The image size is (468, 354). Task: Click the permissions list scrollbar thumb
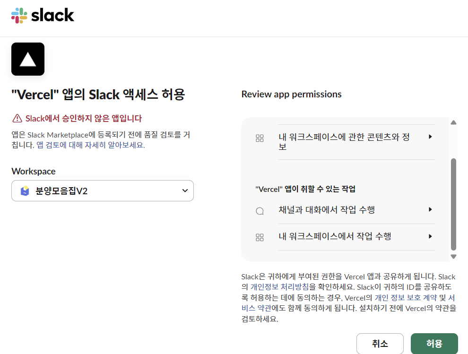(x=453, y=204)
